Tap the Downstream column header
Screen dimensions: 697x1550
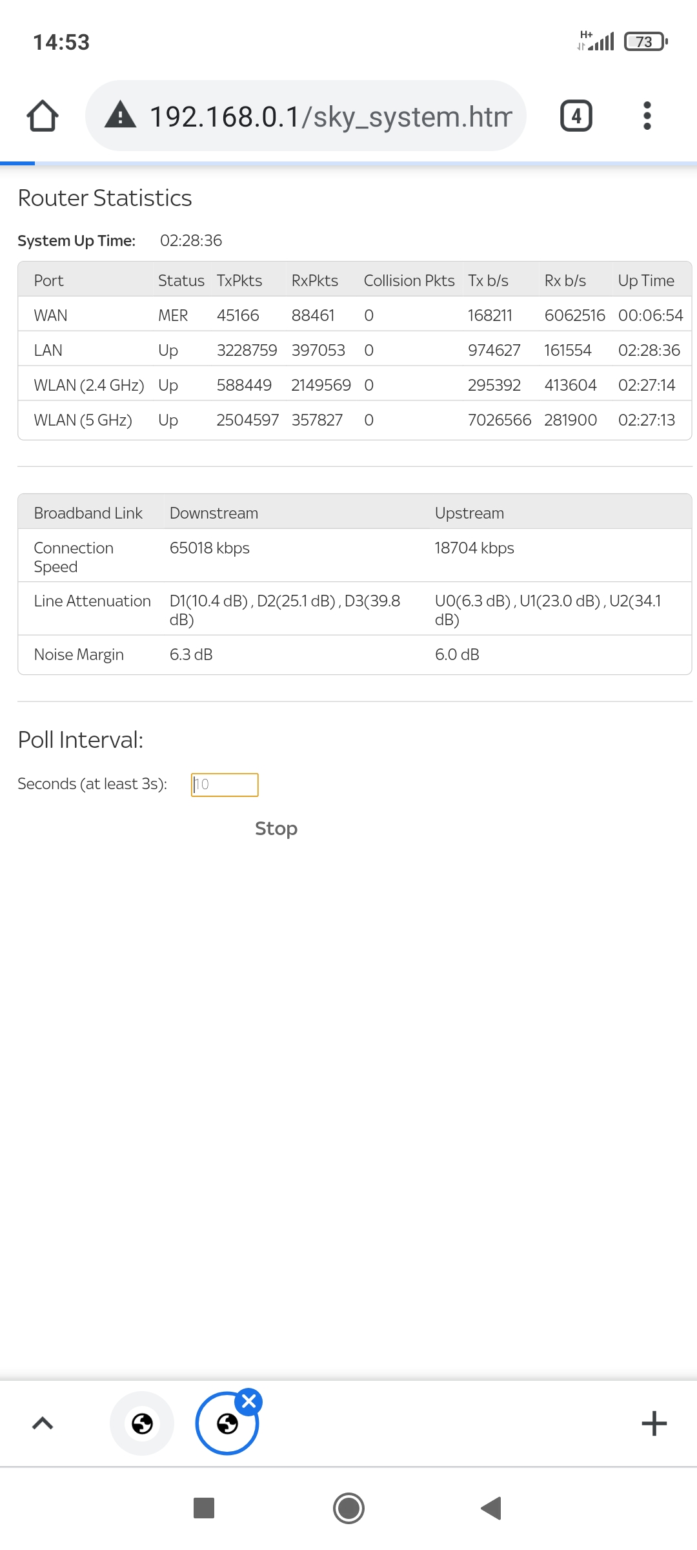(214, 513)
